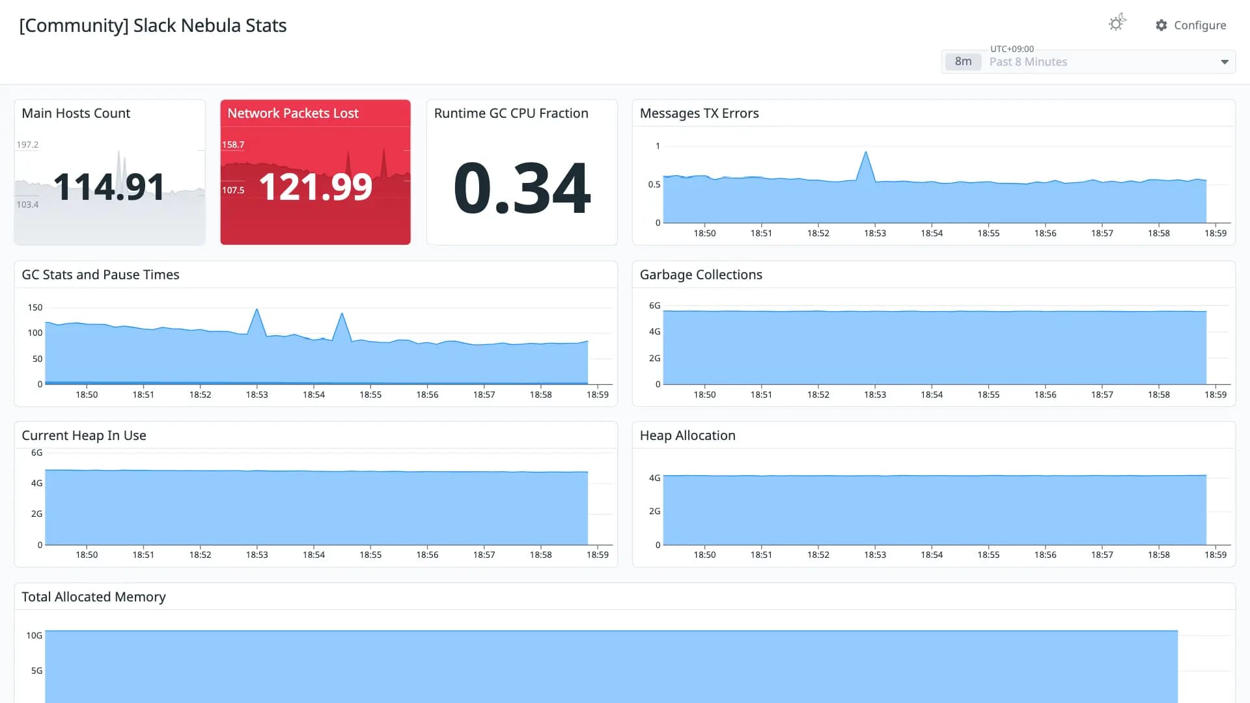Screen dimensions: 1250x703
Task: Click the Garbage Collections widget title
Action: pos(701,275)
